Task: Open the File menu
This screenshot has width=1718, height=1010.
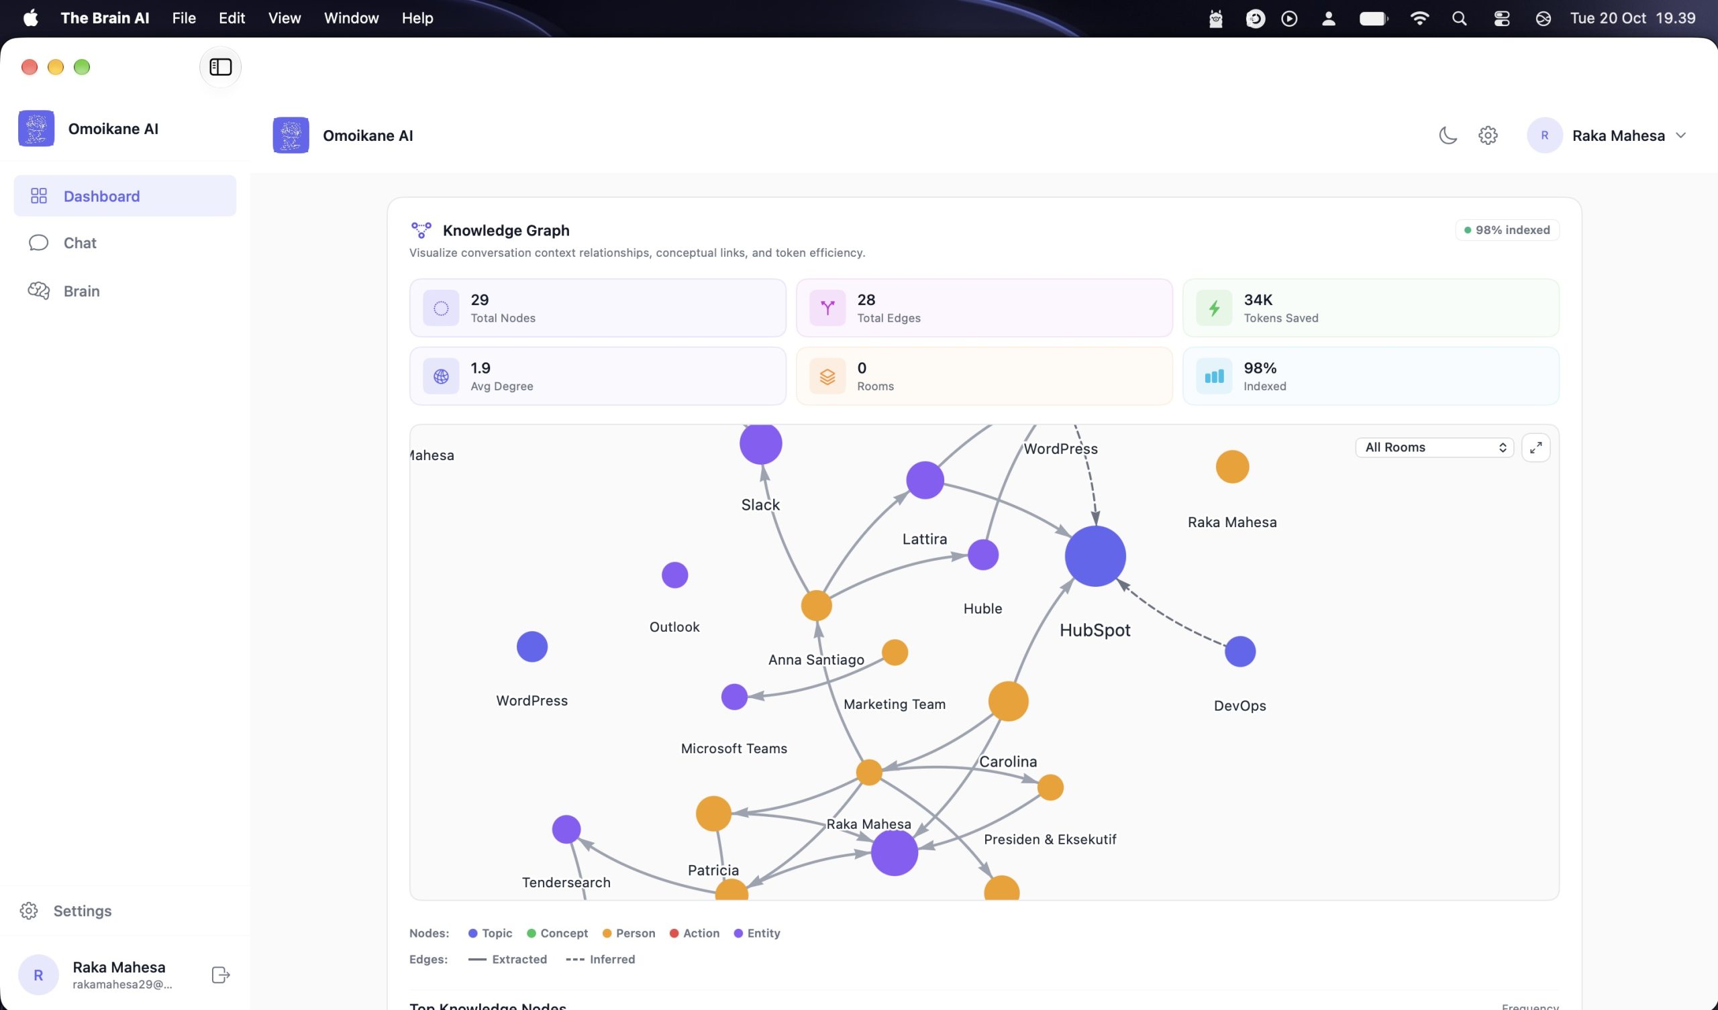Action: (183, 18)
